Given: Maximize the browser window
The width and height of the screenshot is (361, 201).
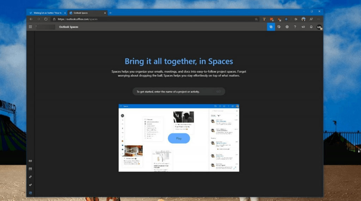Looking at the screenshot, I should [312, 11].
